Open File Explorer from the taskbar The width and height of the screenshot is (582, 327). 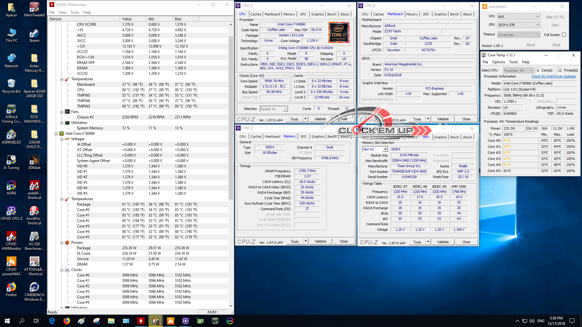111,321
